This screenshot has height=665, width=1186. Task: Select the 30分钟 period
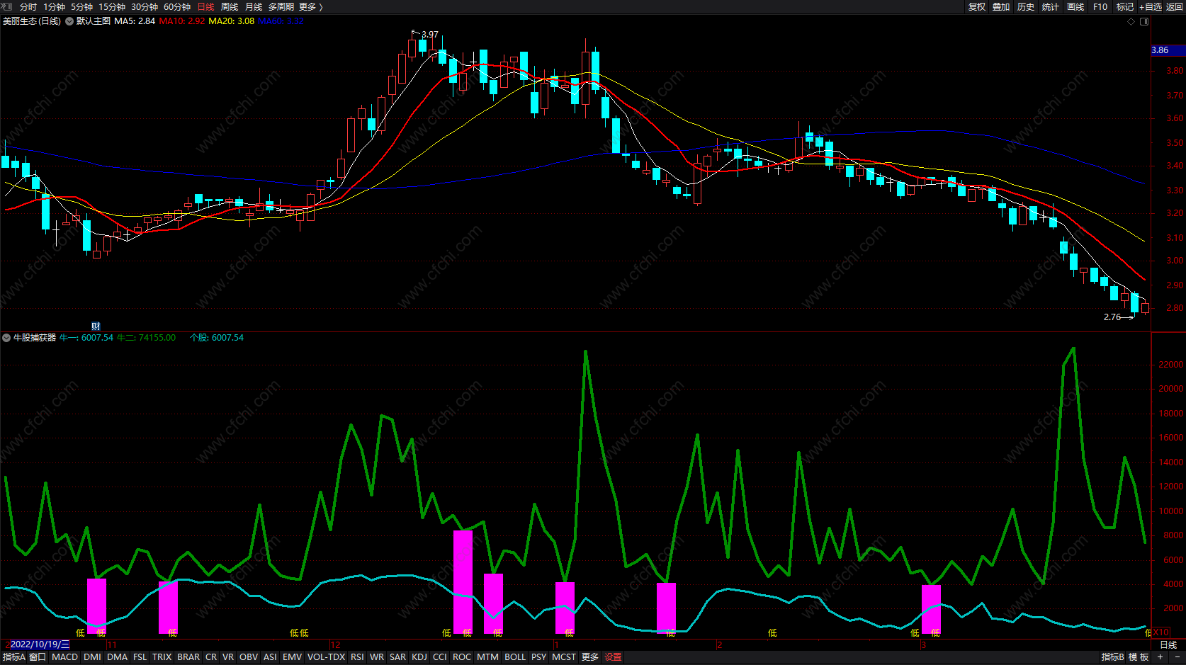click(x=145, y=7)
